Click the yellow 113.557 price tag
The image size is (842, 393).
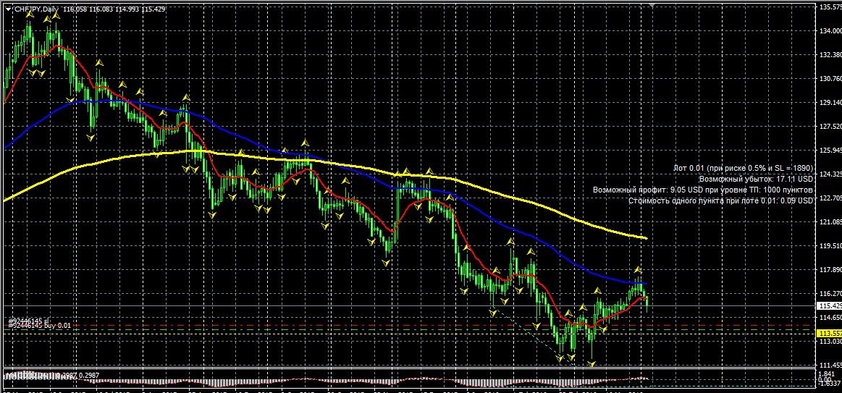[828, 334]
